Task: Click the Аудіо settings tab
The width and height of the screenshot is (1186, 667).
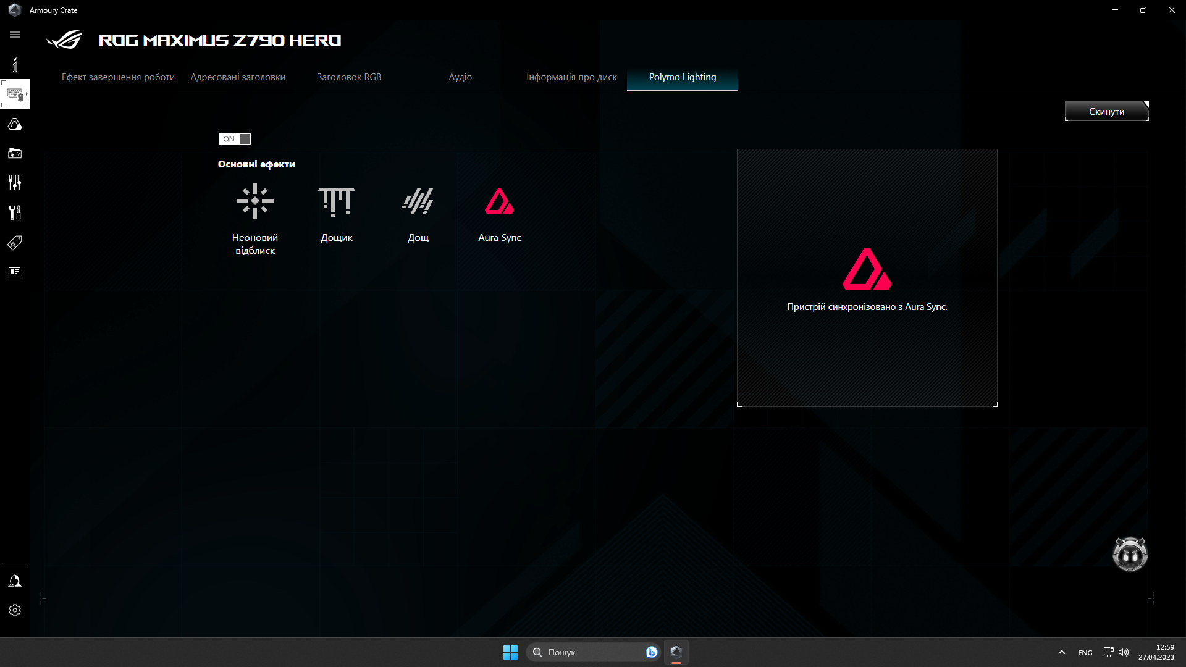Action: (x=460, y=77)
